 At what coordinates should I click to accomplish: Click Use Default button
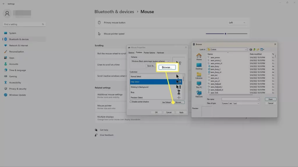coord(166,102)
